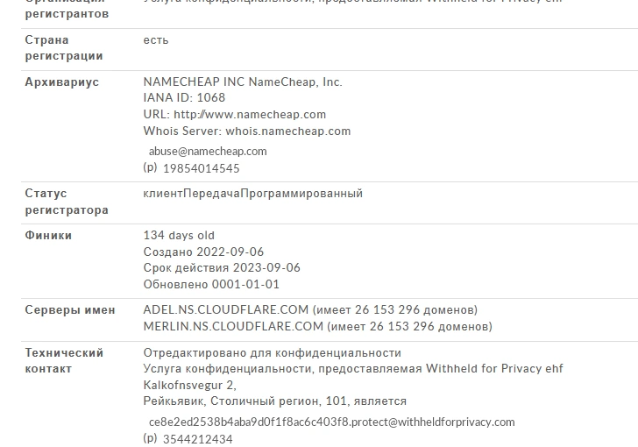The image size is (638, 447).
Task: Click the Обновлено 0001-01-01 date
Action: point(211,284)
